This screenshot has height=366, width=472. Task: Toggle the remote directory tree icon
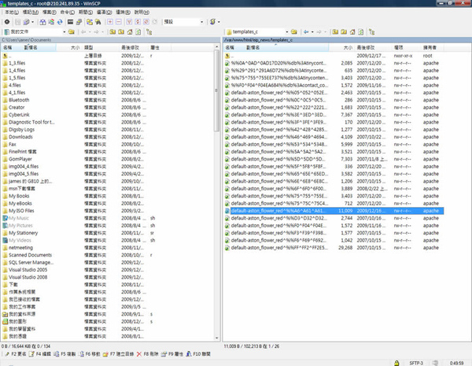click(x=372, y=31)
